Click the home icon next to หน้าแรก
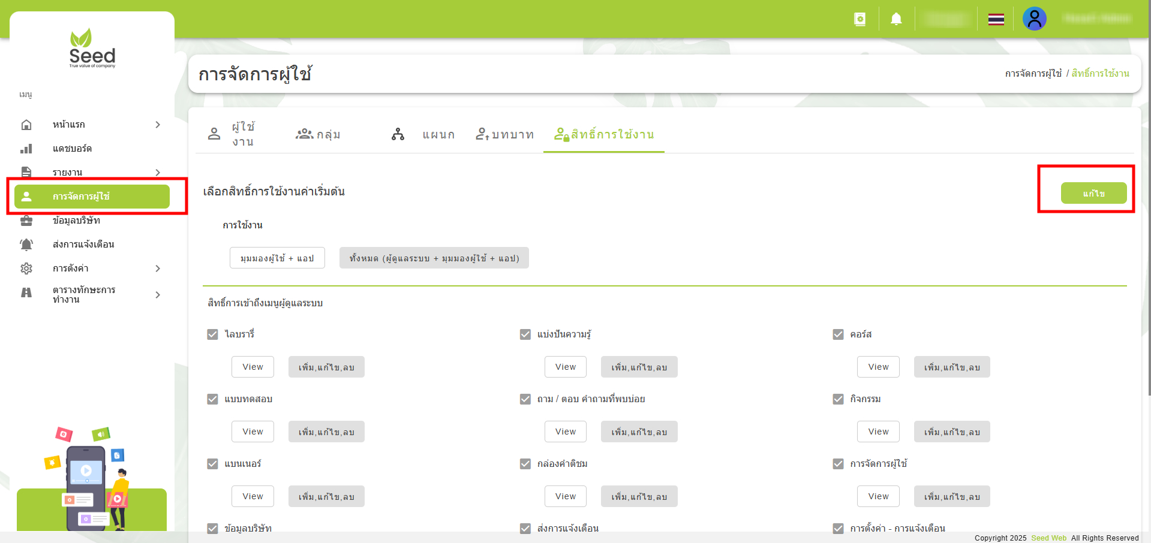Screen dimensions: 1151x543 [x=26, y=124]
